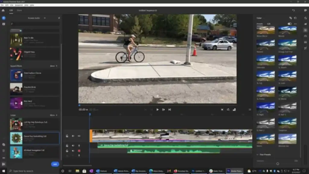The width and height of the screenshot is (309, 174).
Task: Click the Undo arrow icon
Action: [293, 11]
